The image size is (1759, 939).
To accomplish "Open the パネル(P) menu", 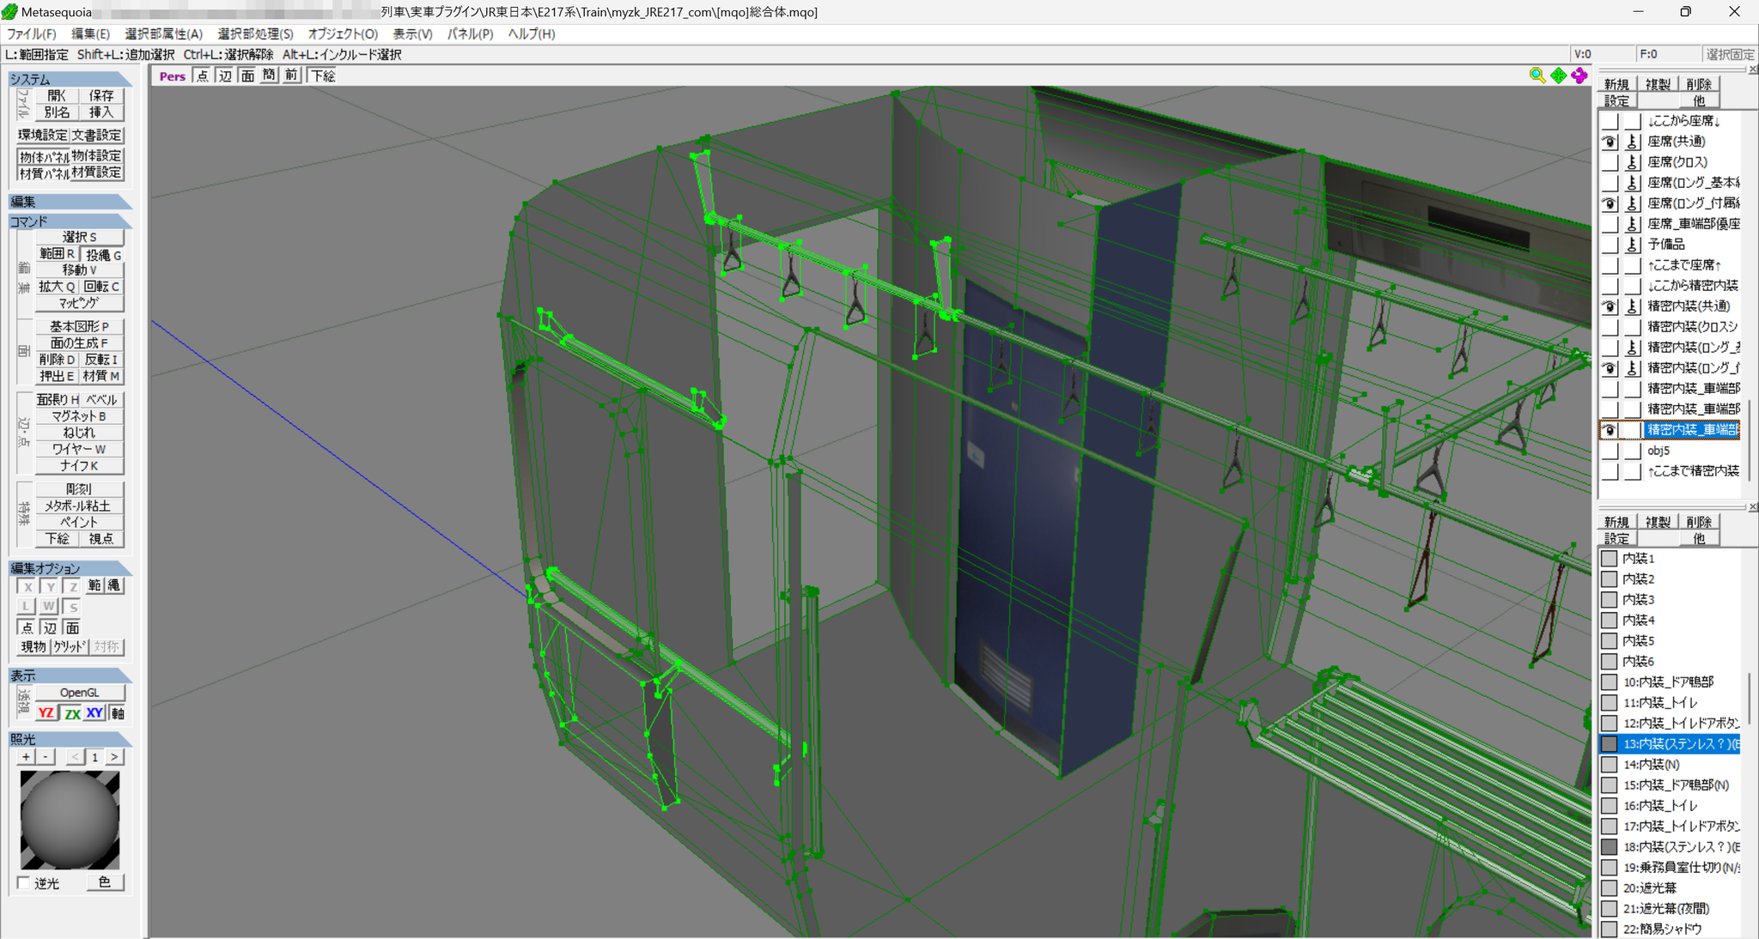I will click(471, 33).
